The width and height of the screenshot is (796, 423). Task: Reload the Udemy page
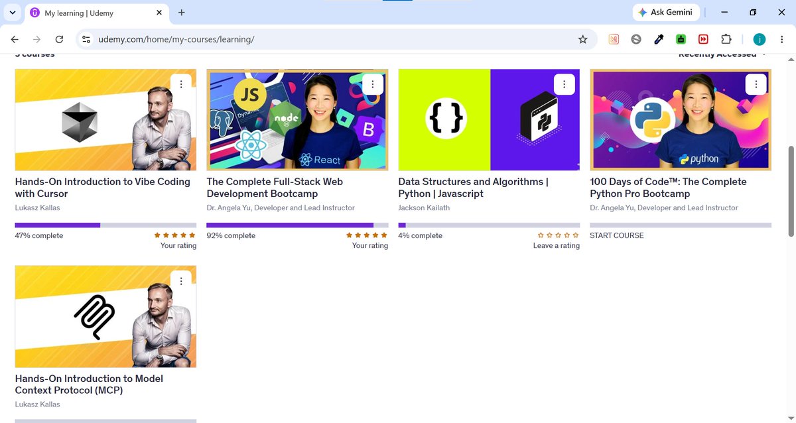tap(59, 39)
